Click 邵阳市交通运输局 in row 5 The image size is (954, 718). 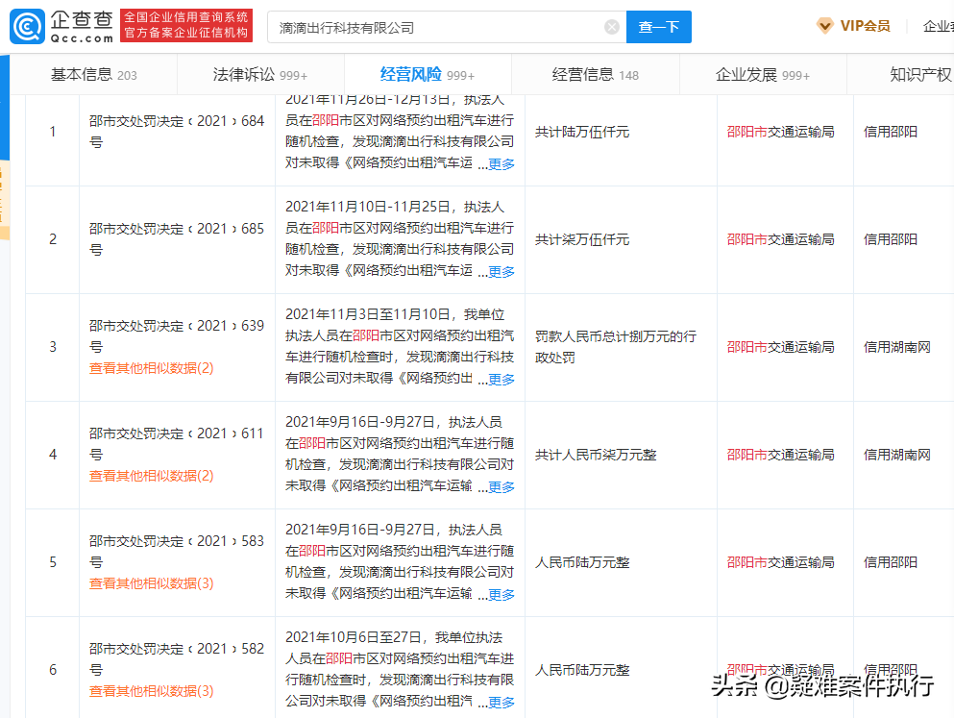click(781, 563)
